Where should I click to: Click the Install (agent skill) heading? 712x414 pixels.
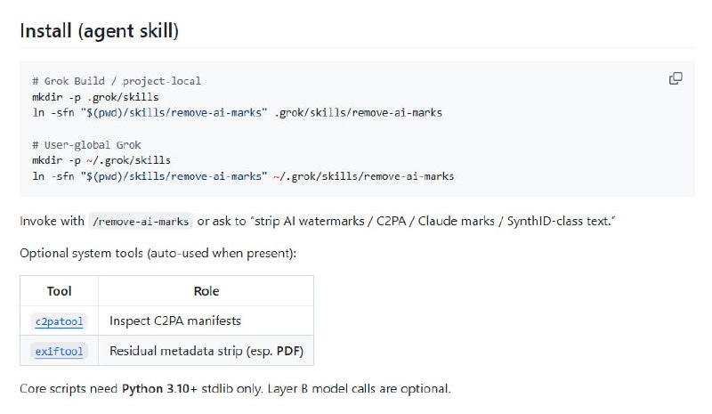[99, 31]
